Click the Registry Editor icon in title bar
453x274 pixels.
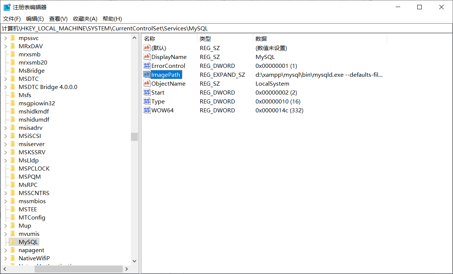(x=7, y=7)
